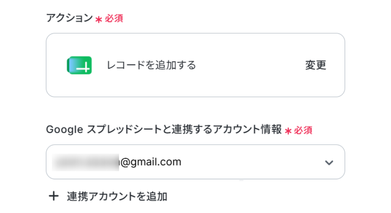The height and width of the screenshot is (213, 391).
Task: Click the white plus symbol inside the Sheets icon
Action: tap(83, 67)
